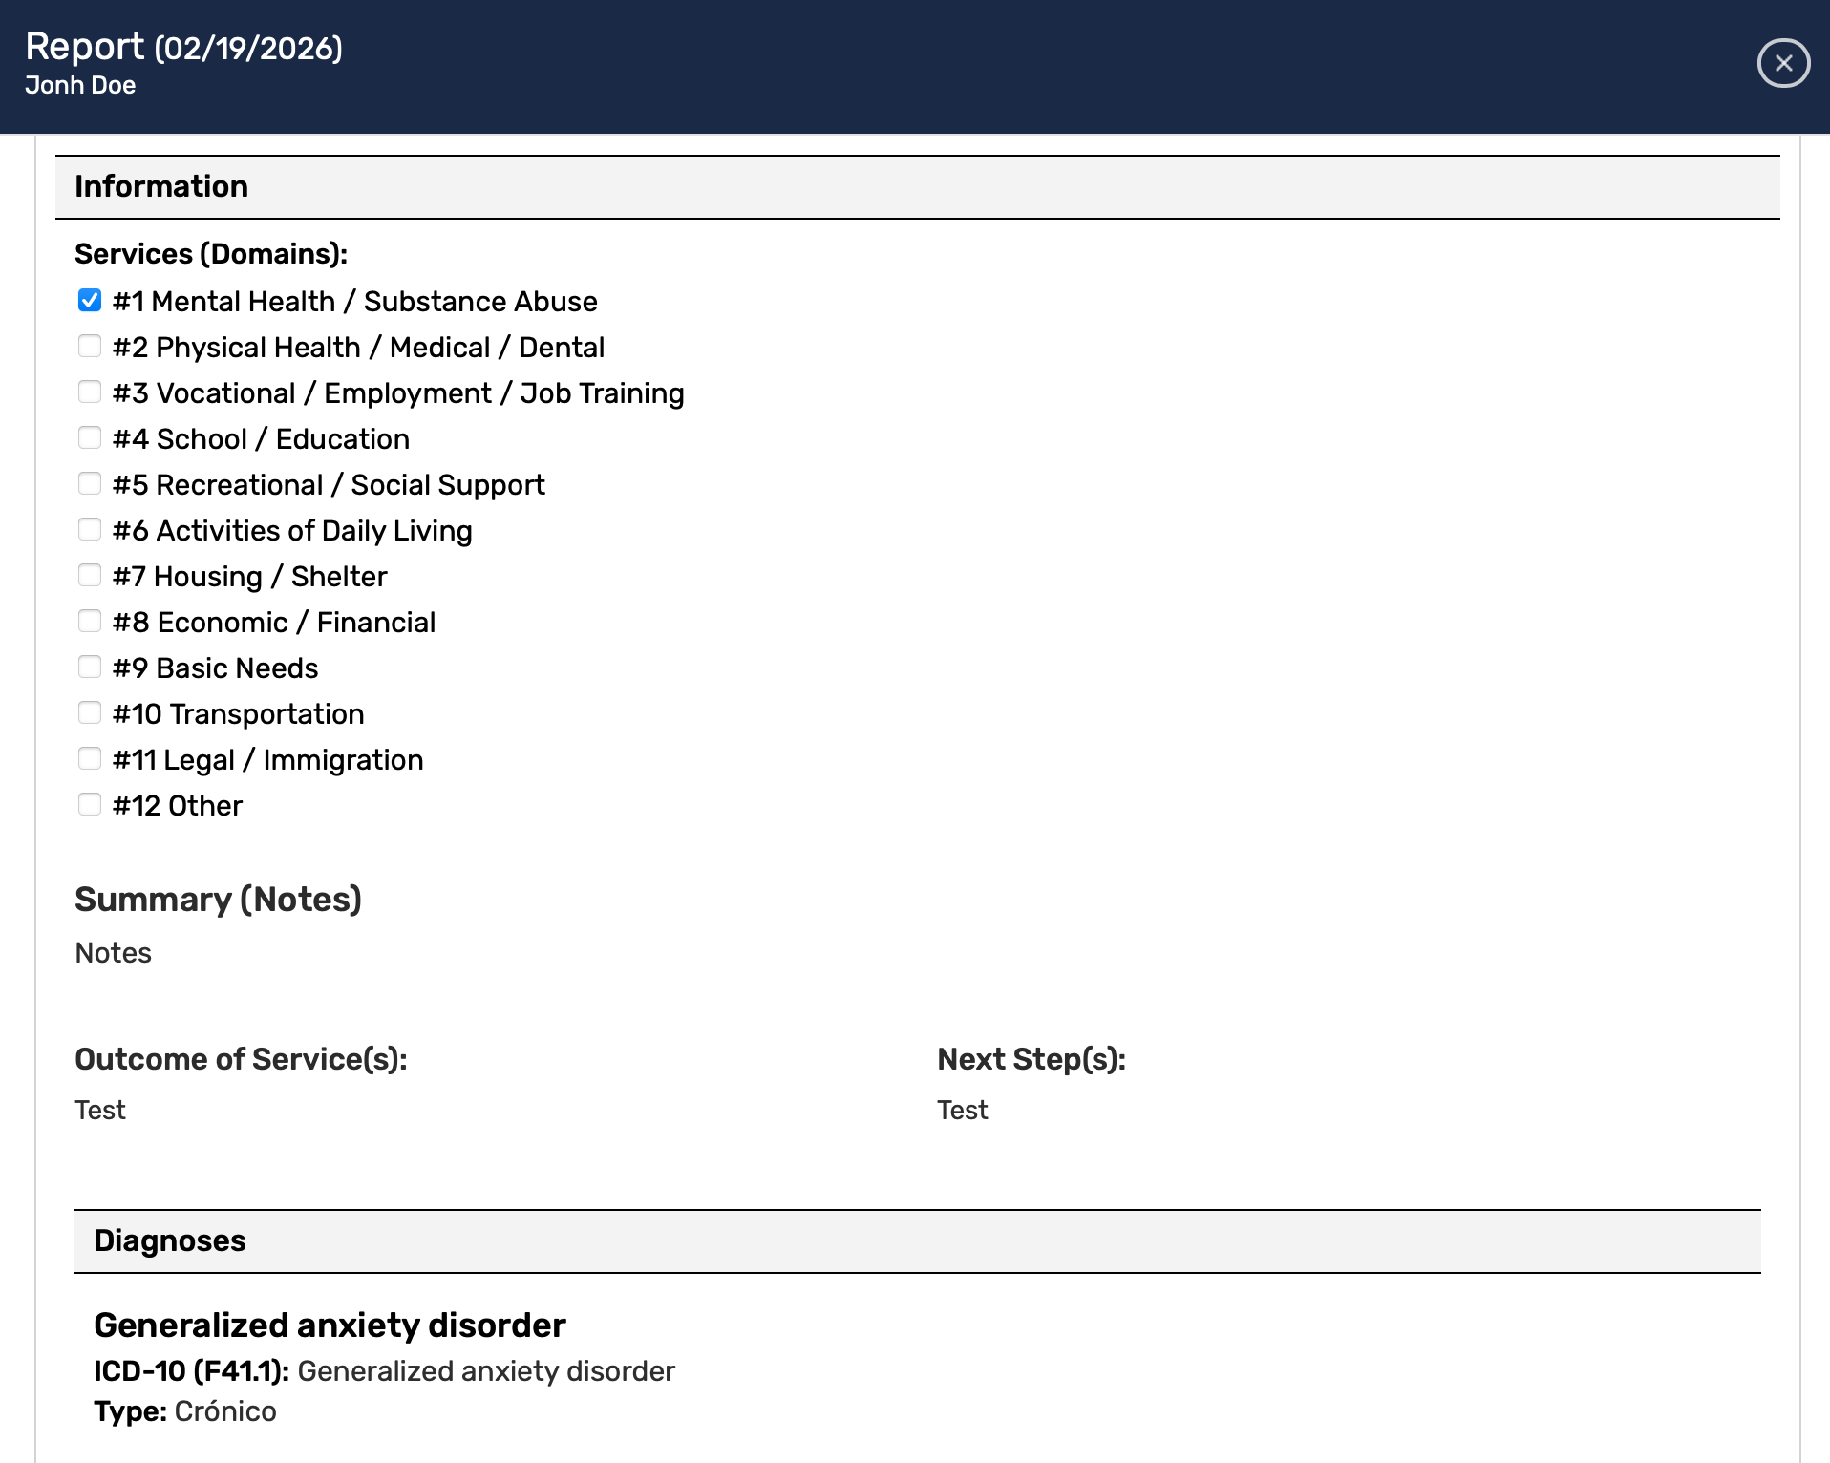Uncheck #1 Mental Health / Substance Abuse

click(90, 301)
